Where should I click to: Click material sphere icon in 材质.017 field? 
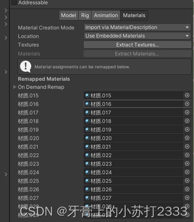click(x=87, y=112)
